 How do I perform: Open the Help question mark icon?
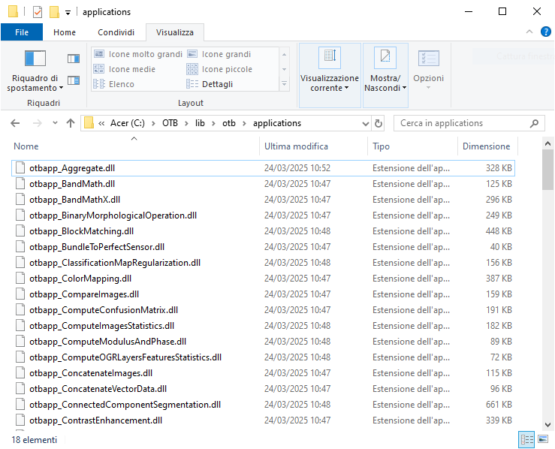pyautogui.click(x=545, y=32)
